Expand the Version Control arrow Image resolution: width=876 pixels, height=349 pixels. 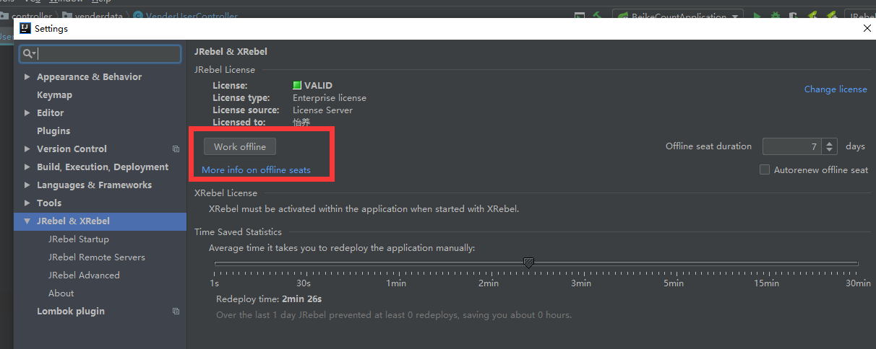(27, 149)
